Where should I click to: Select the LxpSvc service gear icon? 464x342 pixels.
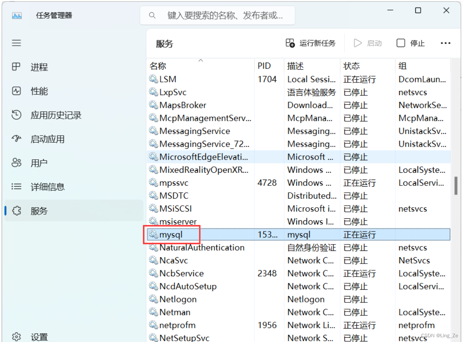pyautogui.click(x=153, y=92)
